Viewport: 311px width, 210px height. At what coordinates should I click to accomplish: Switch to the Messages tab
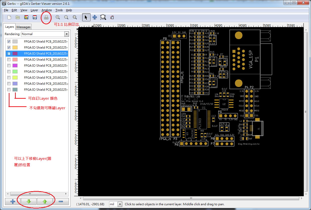pos(23,27)
